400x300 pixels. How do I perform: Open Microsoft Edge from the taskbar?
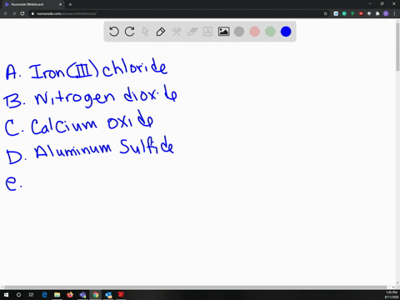pos(44,295)
